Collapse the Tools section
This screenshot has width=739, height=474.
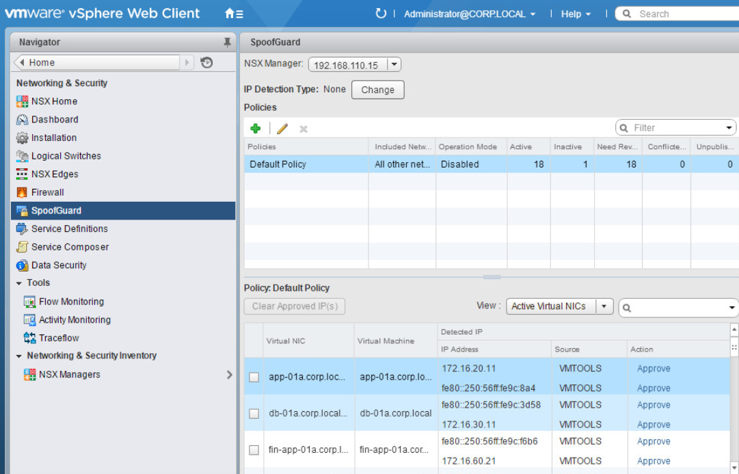pos(19,283)
